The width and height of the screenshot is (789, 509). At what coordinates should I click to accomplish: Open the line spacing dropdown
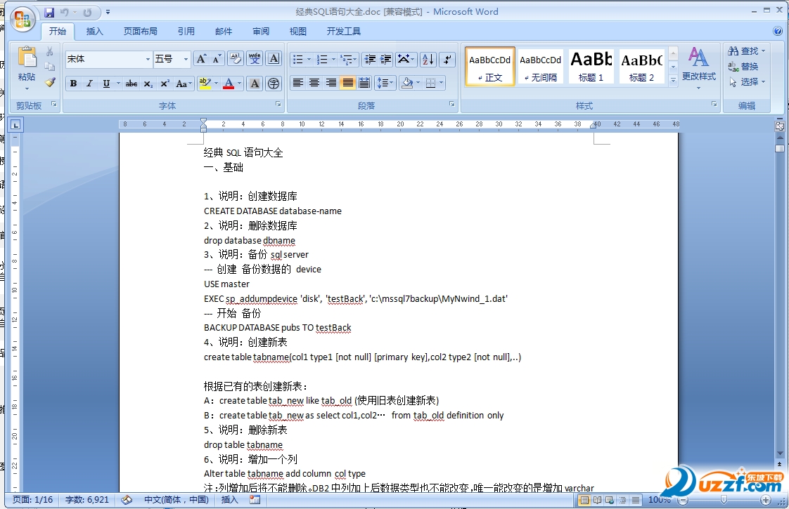385,83
